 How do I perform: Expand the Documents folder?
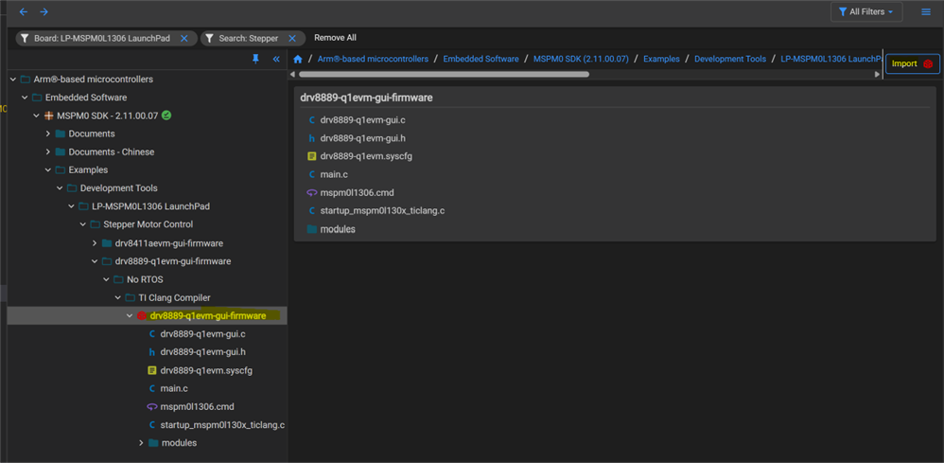tap(47, 134)
